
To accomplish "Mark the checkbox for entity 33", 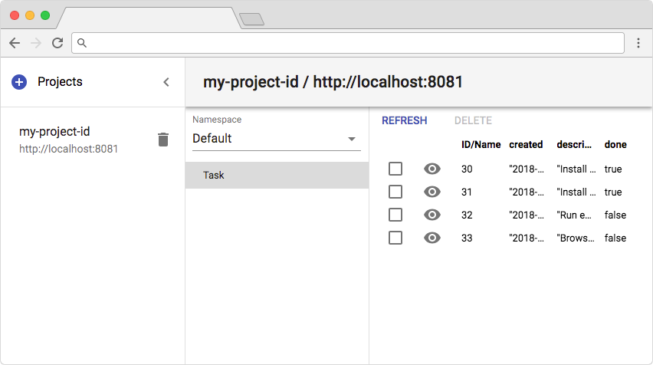I will coord(395,238).
